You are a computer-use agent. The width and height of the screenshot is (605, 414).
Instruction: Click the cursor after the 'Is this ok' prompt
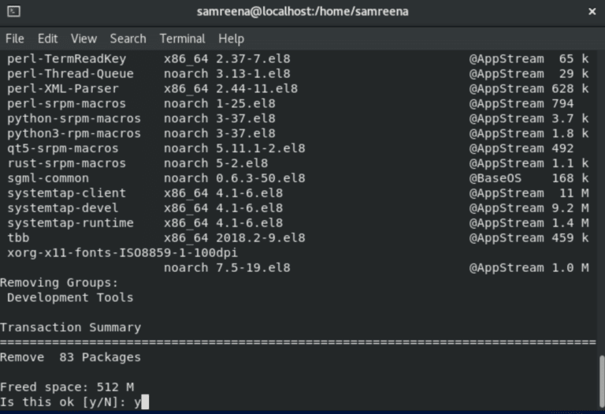pyautogui.click(x=145, y=402)
